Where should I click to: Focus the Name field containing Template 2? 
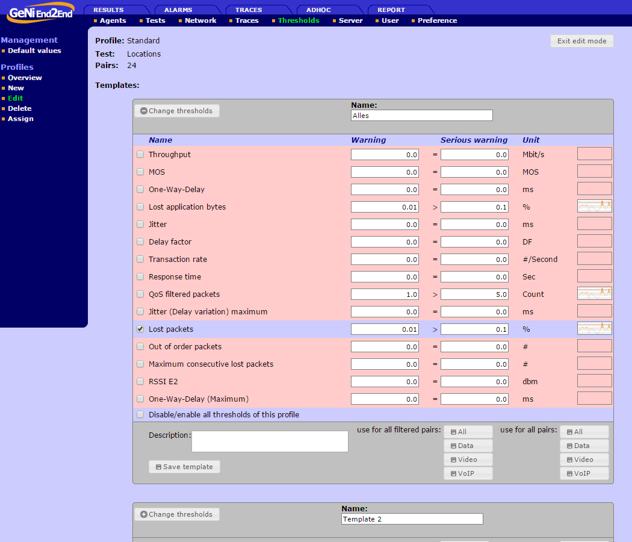click(412, 519)
